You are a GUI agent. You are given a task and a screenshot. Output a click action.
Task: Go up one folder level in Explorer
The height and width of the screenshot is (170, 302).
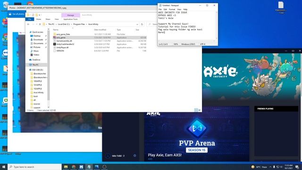(x=40, y=24)
